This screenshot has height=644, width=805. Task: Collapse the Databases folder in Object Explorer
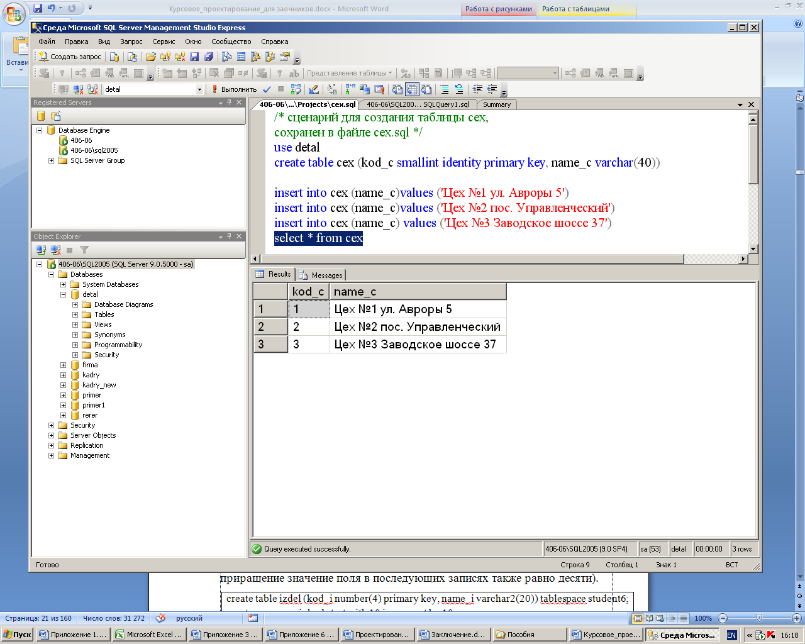(x=51, y=274)
